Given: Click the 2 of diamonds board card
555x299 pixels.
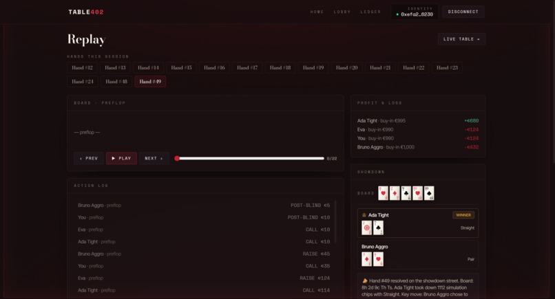Looking at the screenshot, I should pos(395,193).
